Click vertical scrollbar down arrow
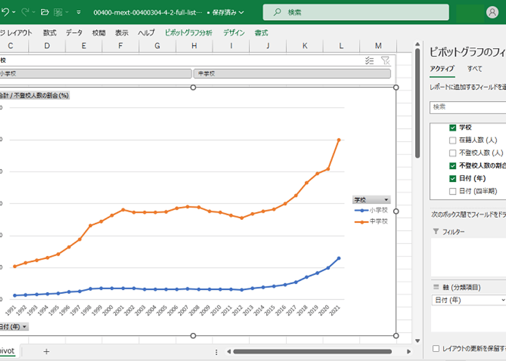The width and height of the screenshot is (506, 361). click(417, 341)
